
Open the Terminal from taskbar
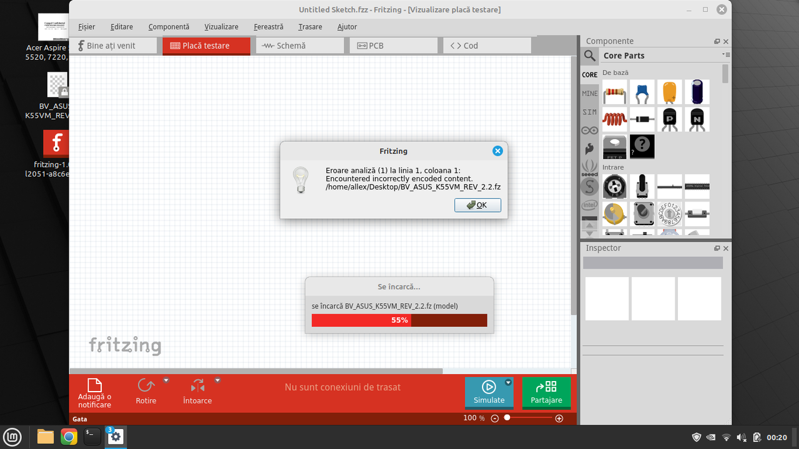click(92, 437)
